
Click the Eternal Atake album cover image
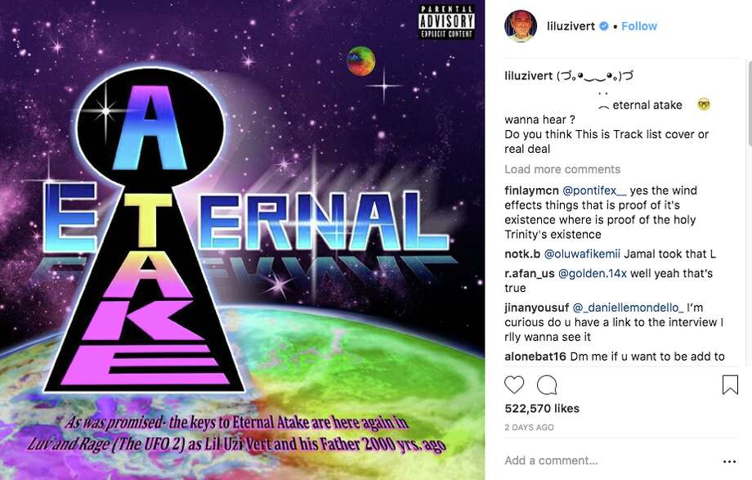point(242,240)
